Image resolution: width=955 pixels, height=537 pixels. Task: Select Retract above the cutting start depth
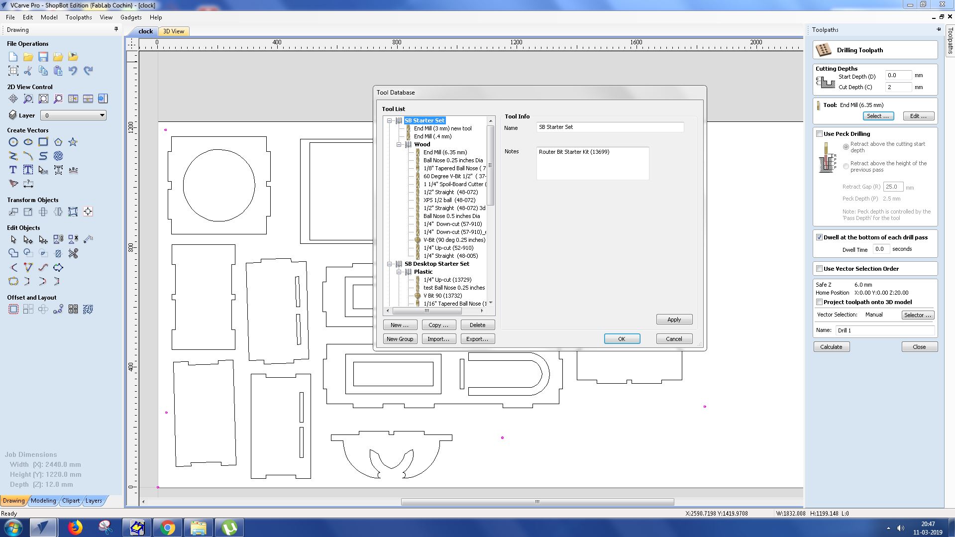(846, 147)
